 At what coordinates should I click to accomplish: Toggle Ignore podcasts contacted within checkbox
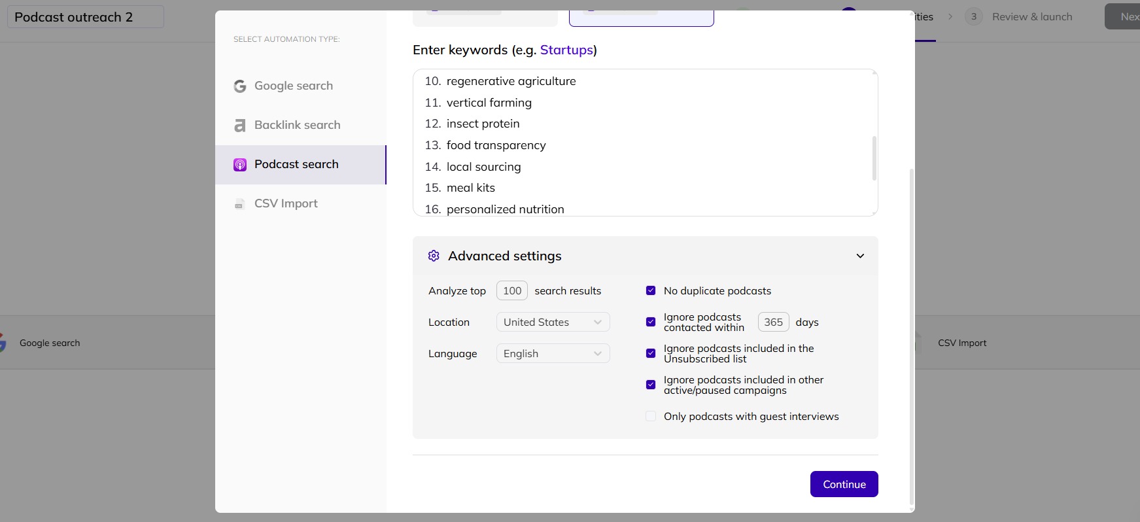(651, 322)
